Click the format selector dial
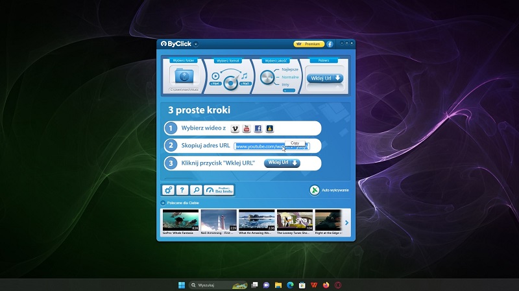519x291 pixels. coord(230,82)
